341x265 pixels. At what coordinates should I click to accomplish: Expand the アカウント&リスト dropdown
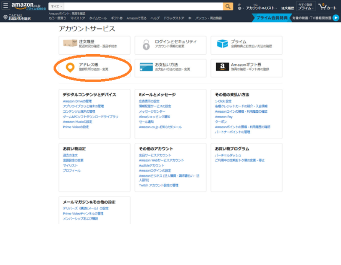(261, 8)
